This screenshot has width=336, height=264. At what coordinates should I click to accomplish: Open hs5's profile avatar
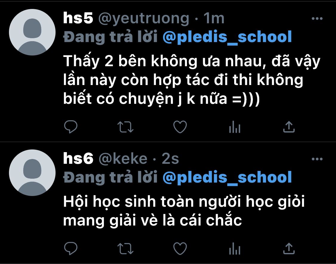click(x=32, y=32)
